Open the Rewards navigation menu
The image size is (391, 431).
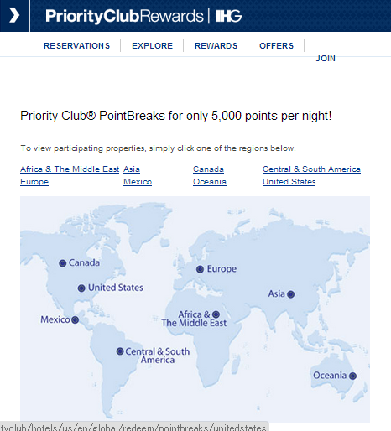[x=216, y=46]
